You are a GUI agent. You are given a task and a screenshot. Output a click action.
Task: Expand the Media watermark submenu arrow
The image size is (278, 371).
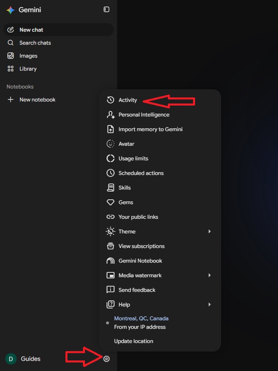click(209, 276)
